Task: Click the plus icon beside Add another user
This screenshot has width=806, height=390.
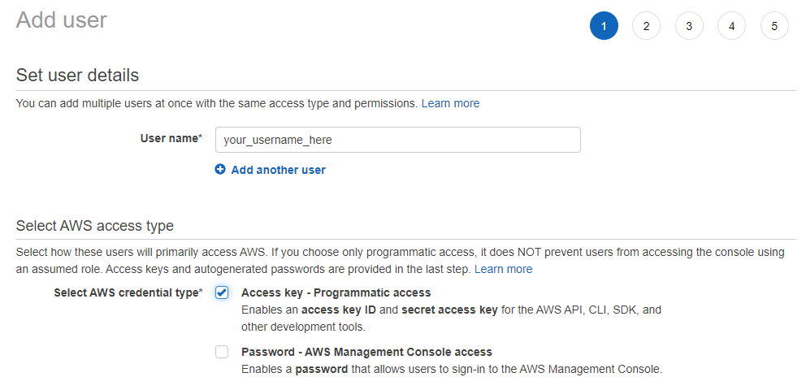Action: (x=220, y=170)
